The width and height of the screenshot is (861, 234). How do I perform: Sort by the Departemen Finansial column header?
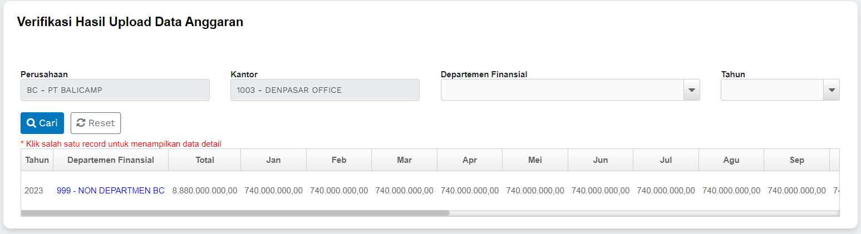111,160
